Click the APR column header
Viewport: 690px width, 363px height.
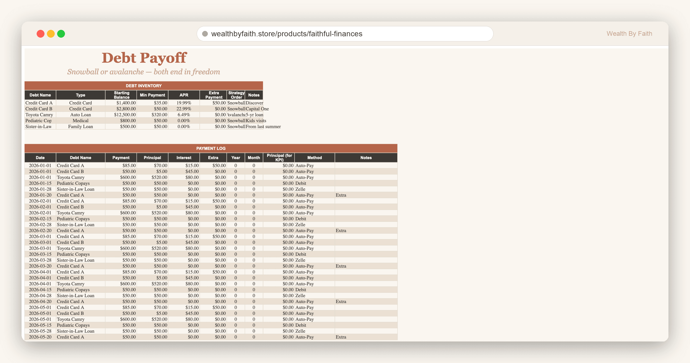184,95
